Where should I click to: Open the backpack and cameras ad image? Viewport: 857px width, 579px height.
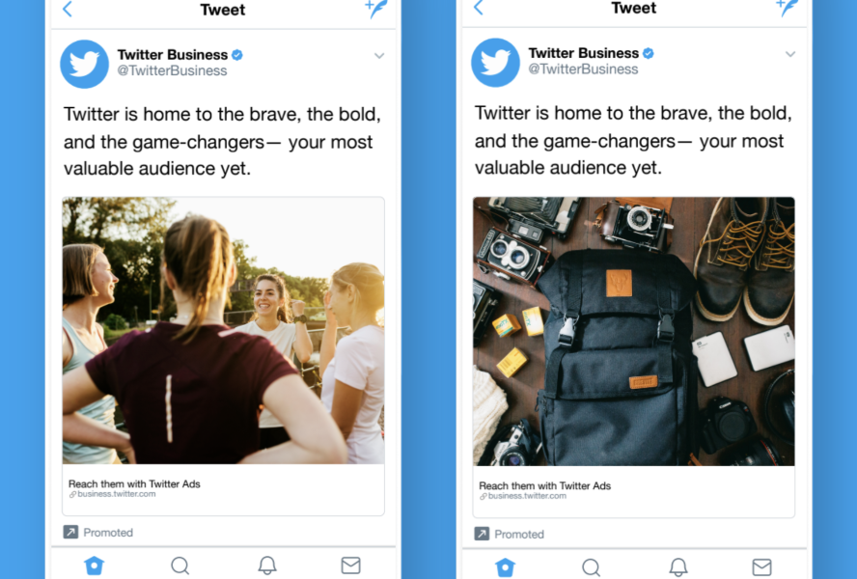(x=633, y=331)
